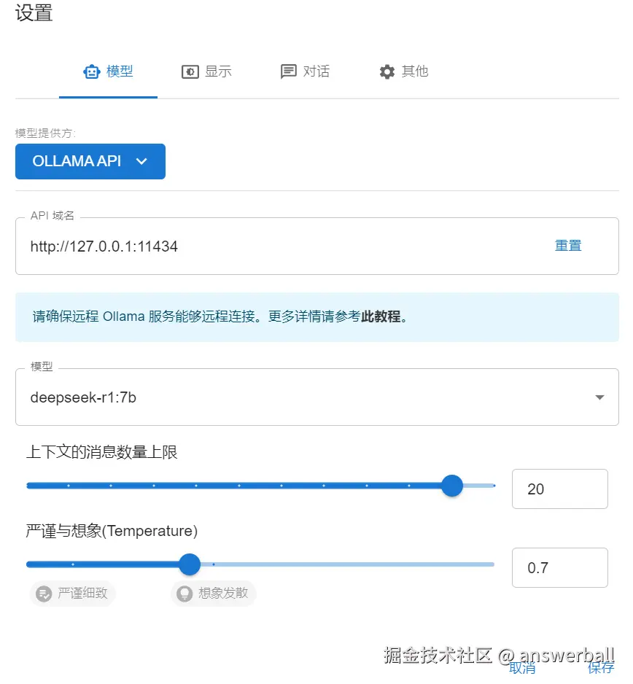Click the robot icon on 严谨细致 chip

(x=42, y=594)
